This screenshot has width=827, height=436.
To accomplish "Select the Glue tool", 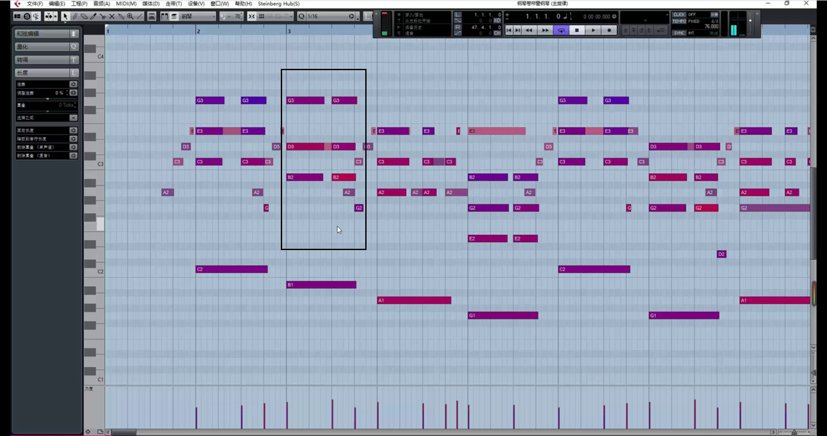I will tap(121, 16).
